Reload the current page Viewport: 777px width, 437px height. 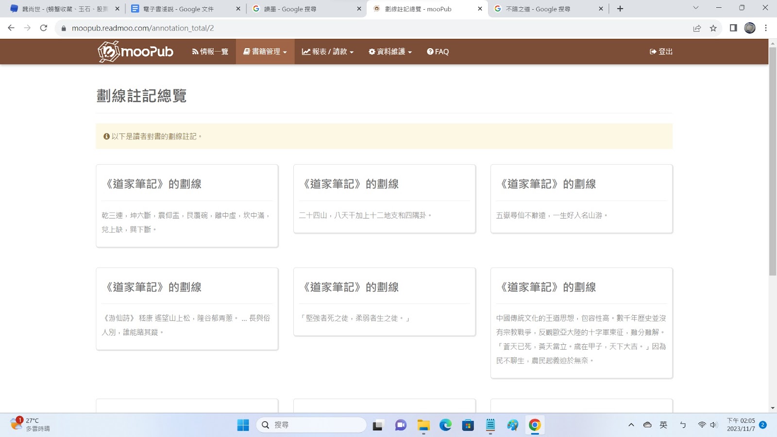tap(44, 28)
